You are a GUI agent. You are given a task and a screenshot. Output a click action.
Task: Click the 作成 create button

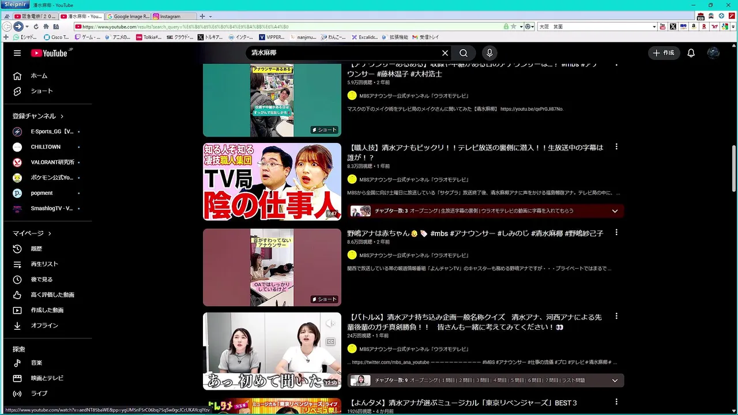coord(663,53)
